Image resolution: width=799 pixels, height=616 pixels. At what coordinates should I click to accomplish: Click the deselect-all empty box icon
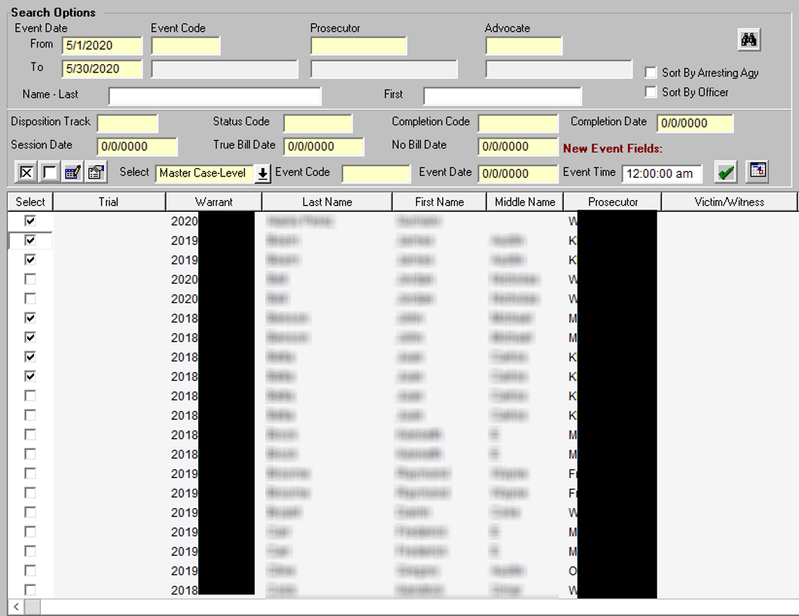pyautogui.click(x=50, y=173)
